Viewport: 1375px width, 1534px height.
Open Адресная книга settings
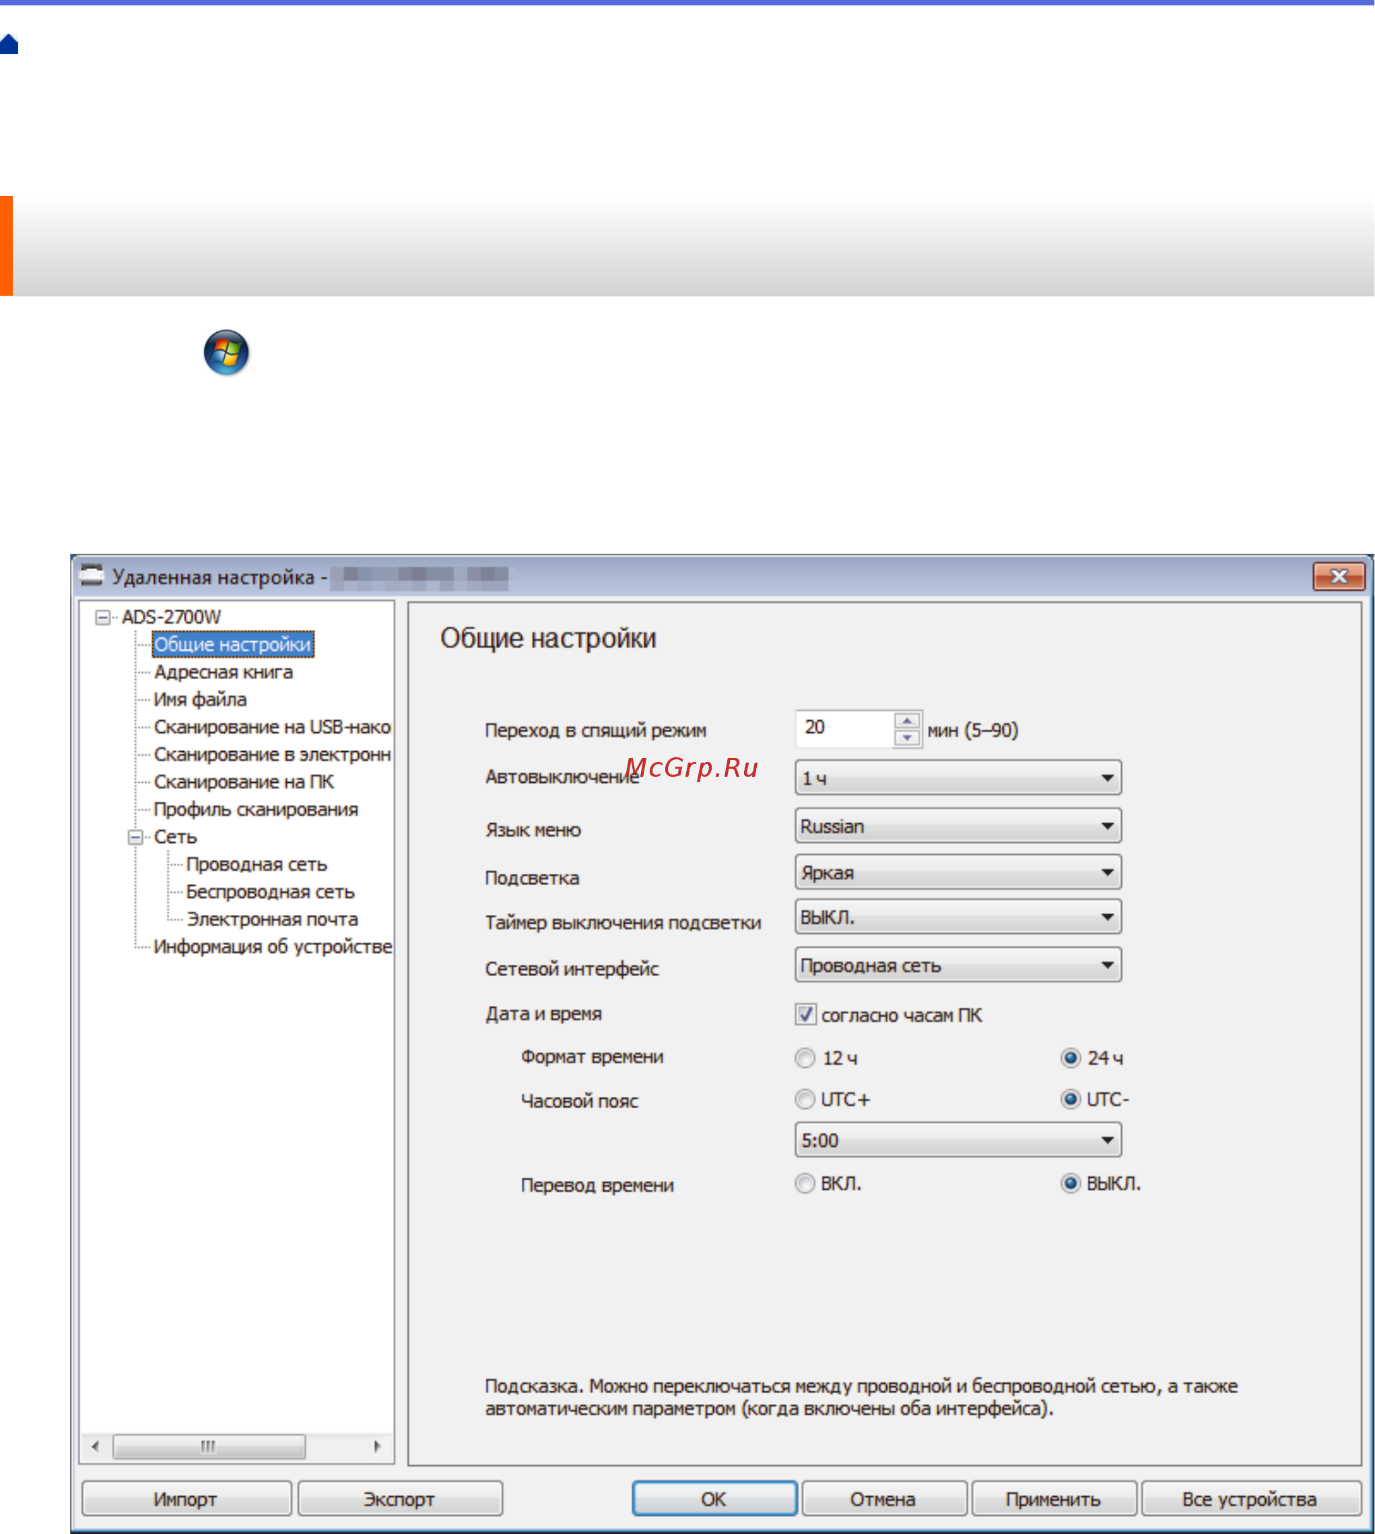tap(224, 672)
